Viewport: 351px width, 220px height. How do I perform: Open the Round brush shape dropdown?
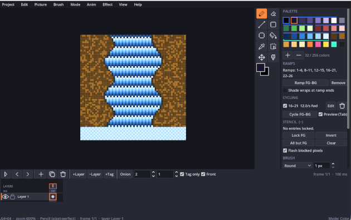click(x=298, y=166)
